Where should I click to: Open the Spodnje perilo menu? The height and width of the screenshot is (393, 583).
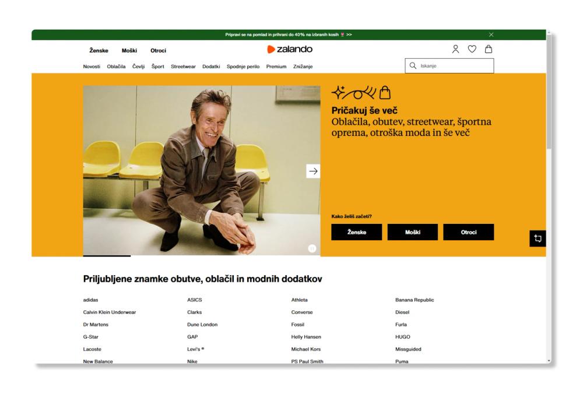point(243,66)
